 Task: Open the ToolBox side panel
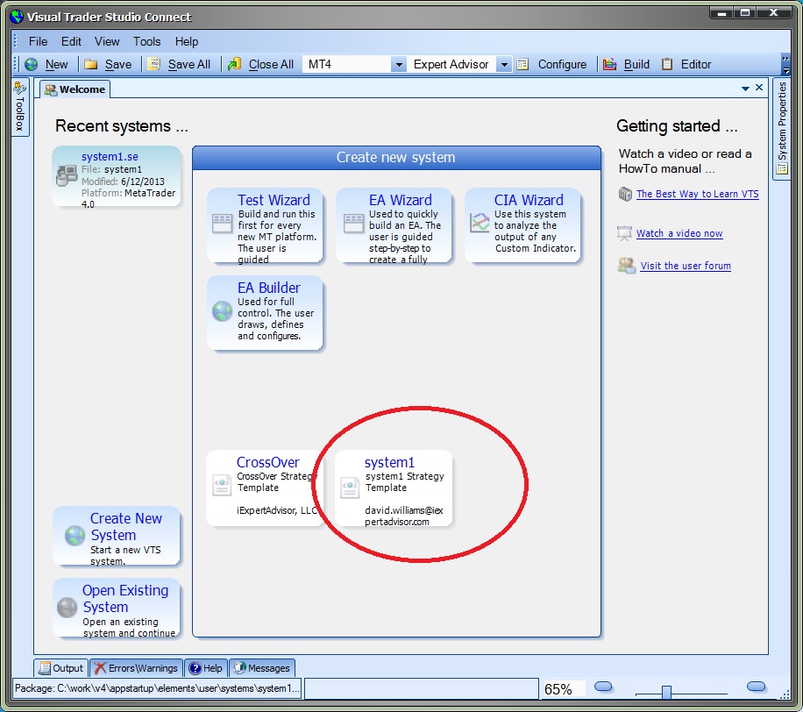point(19,107)
